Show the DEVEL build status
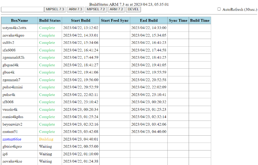The height and width of the screenshot is (165, 258). (133, 9)
